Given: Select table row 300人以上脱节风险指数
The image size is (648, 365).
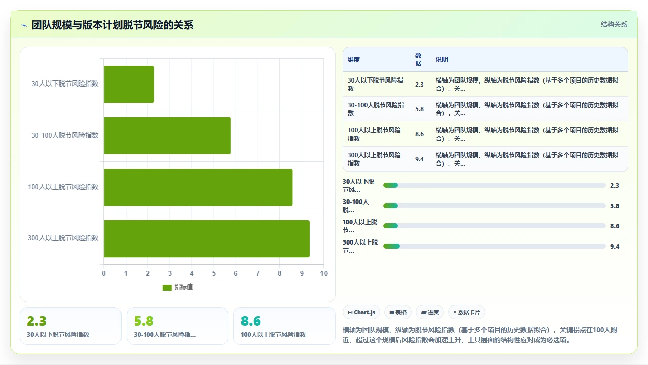Looking at the screenshot, I should 485,159.
